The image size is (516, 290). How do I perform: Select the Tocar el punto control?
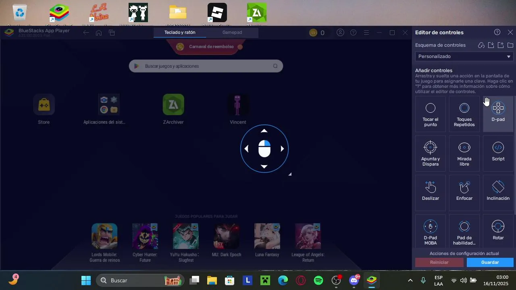pyautogui.click(x=431, y=114)
